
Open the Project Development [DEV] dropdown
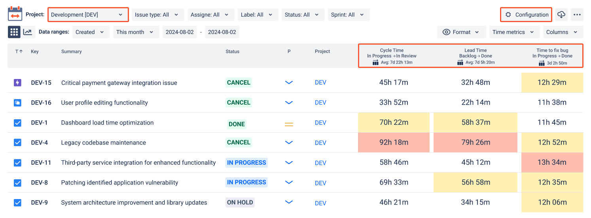click(x=88, y=15)
